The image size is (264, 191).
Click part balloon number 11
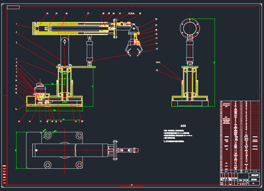(x=16, y=86)
